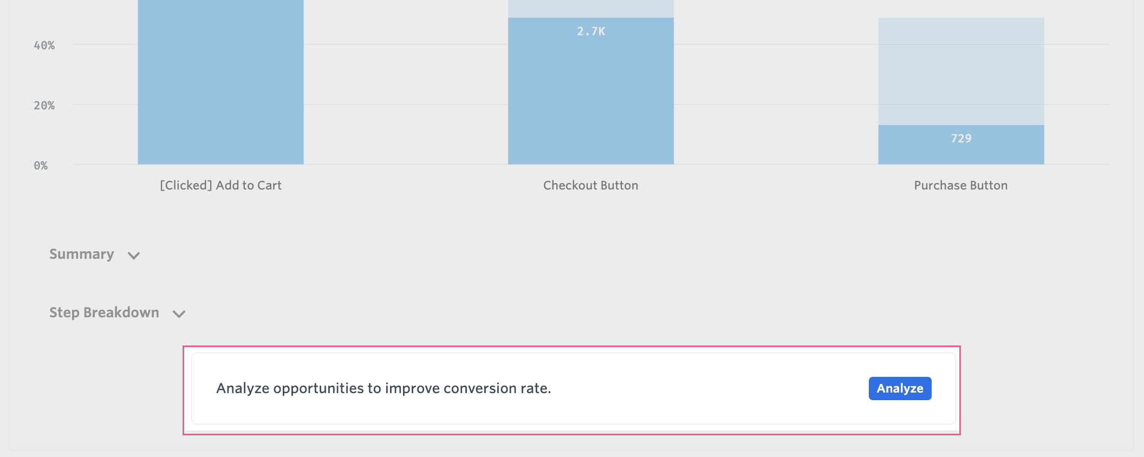The width and height of the screenshot is (1144, 457).
Task: Click the 20% axis tick label
Action: pos(44,106)
